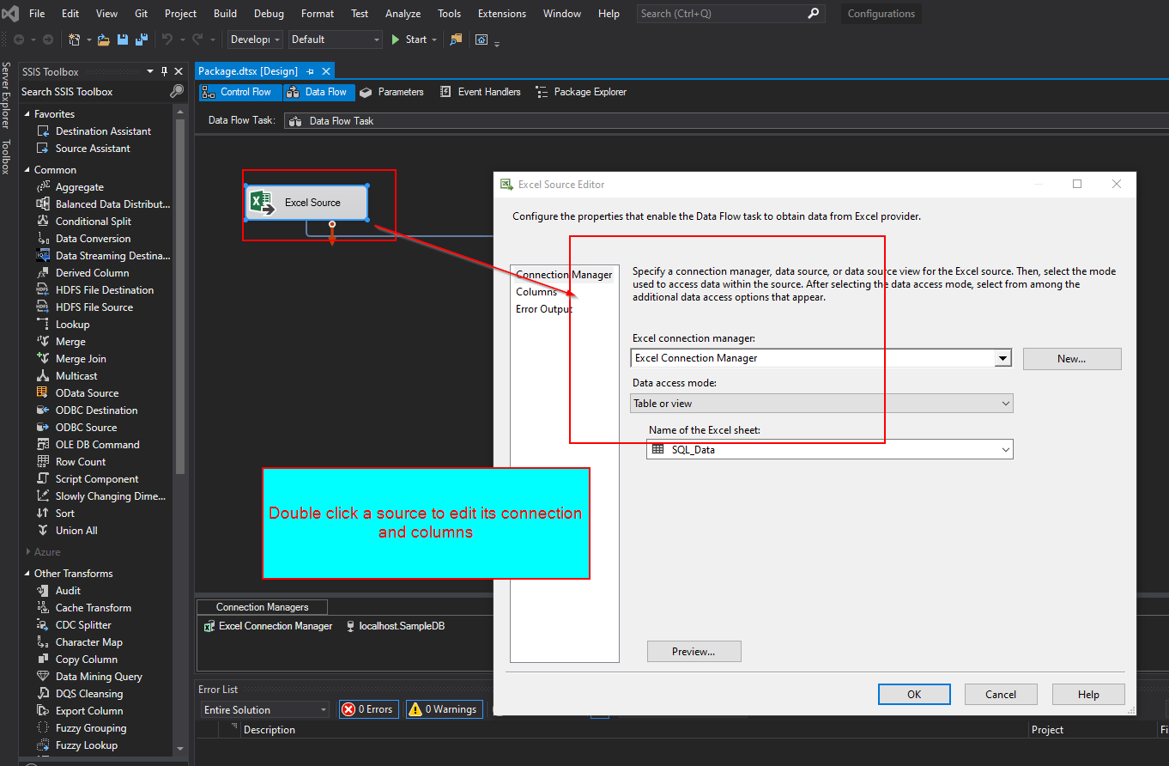Click the Save icon in toolbar

point(123,40)
